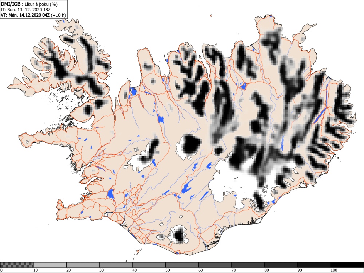Click the 40-50 percent legend swatch
The image size is (364, 273).
(x=149, y=265)
